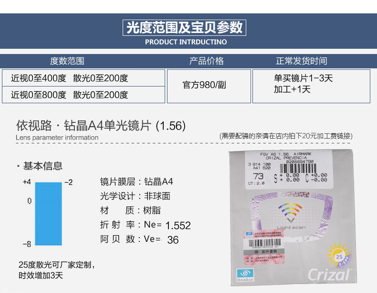The height and width of the screenshot is (293, 377).
Task: Click the 材质：树脂 line
Action: pos(130,210)
